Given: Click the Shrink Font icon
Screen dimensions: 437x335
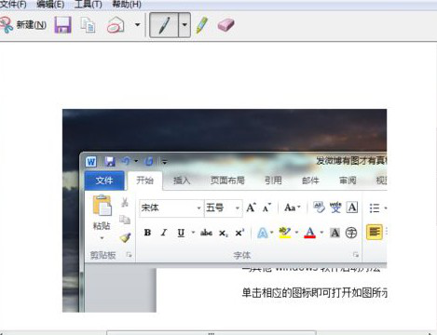Looking at the screenshot, I should 266,208.
